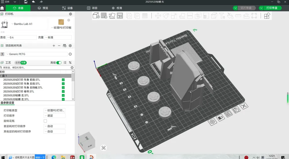Click the Add model cube icon

tap(96, 16)
